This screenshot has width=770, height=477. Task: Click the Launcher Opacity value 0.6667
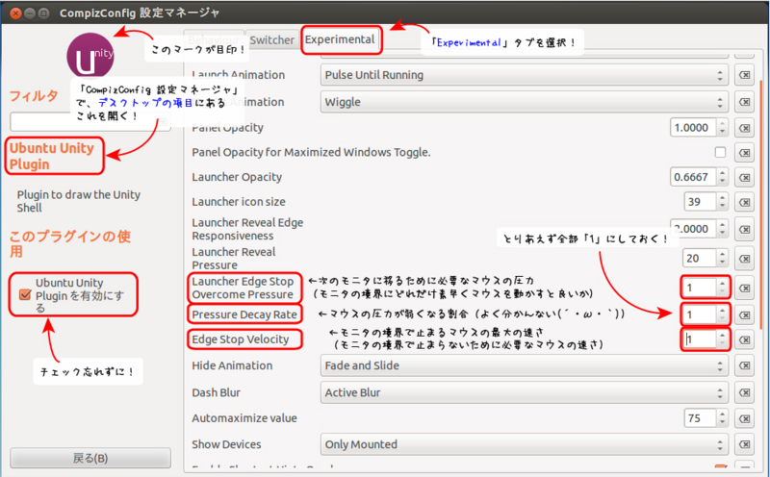tap(693, 177)
